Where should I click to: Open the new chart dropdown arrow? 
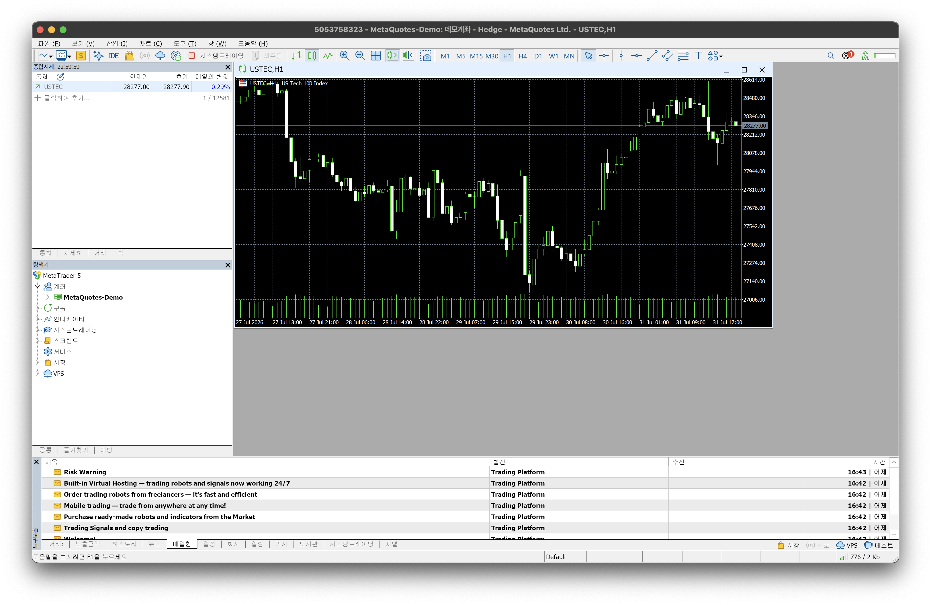click(x=50, y=57)
